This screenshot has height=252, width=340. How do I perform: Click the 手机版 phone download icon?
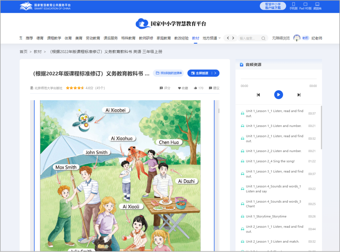click(293, 6)
